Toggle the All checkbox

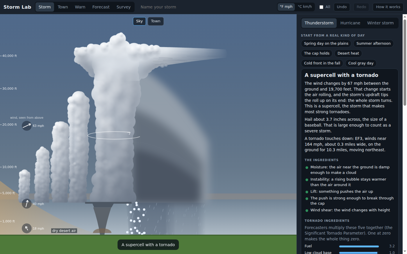(321, 7)
